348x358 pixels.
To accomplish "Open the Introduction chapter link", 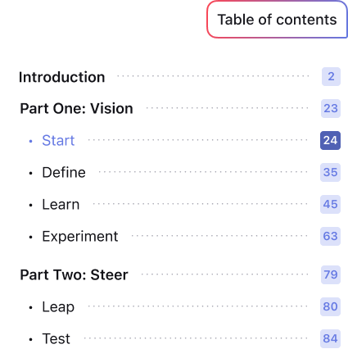I will (x=62, y=77).
